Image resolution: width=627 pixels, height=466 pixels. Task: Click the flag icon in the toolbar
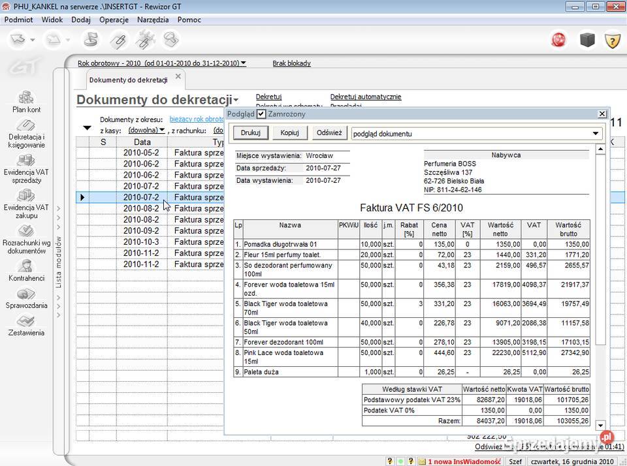559,40
